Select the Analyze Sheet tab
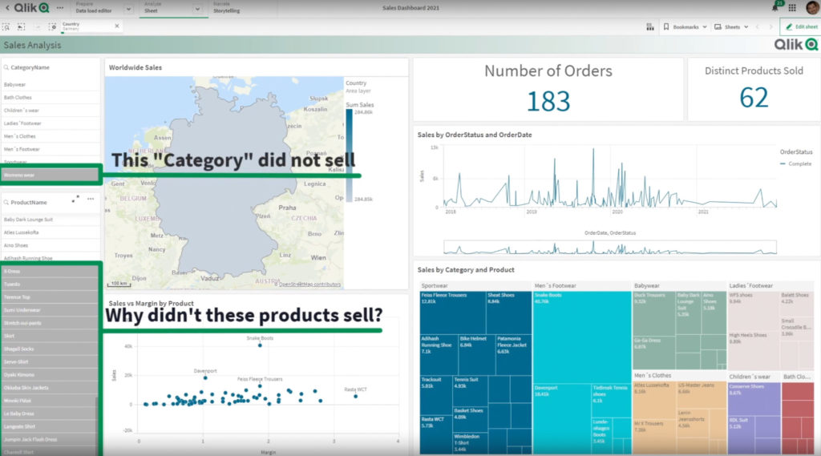This screenshot has width=821, height=456. (x=167, y=7)
